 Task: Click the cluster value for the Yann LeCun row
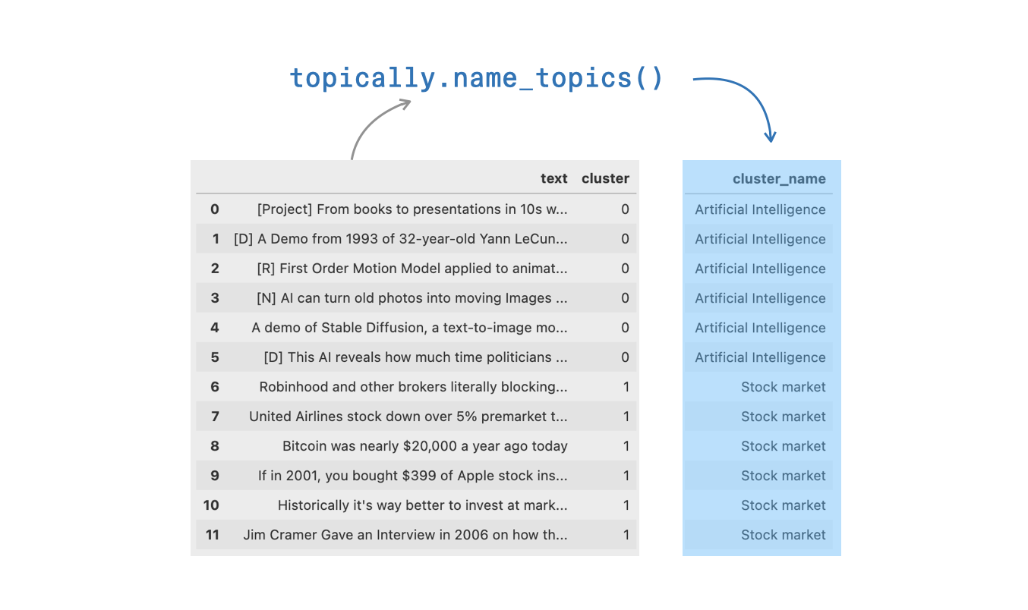click(625, 239)
